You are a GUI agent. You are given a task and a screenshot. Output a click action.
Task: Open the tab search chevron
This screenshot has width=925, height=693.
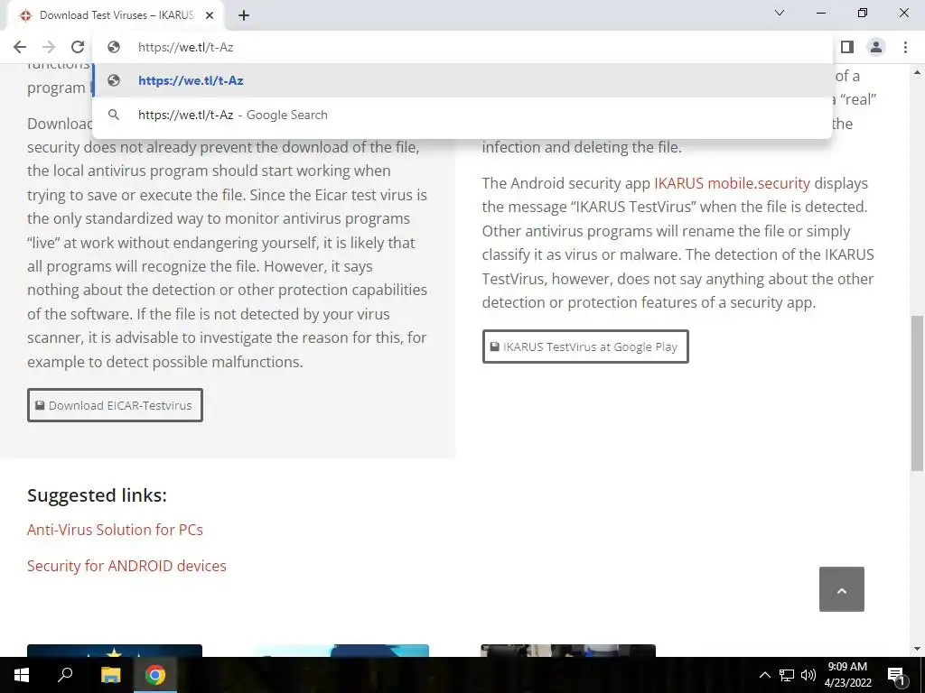tap(780, 13)
